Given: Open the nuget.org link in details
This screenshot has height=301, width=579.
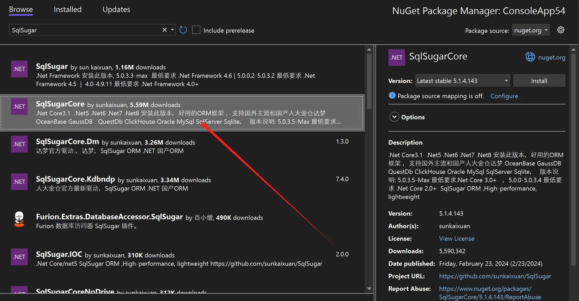Looking at the screenshot, I should (x=552, y=57).
